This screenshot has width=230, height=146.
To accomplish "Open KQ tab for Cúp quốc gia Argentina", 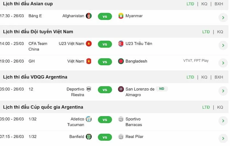I will (220, 107).
